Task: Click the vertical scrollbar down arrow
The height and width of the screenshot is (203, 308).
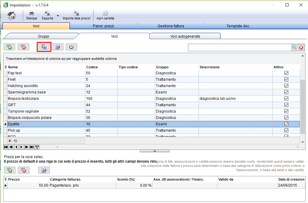Action: coord(303,142)
